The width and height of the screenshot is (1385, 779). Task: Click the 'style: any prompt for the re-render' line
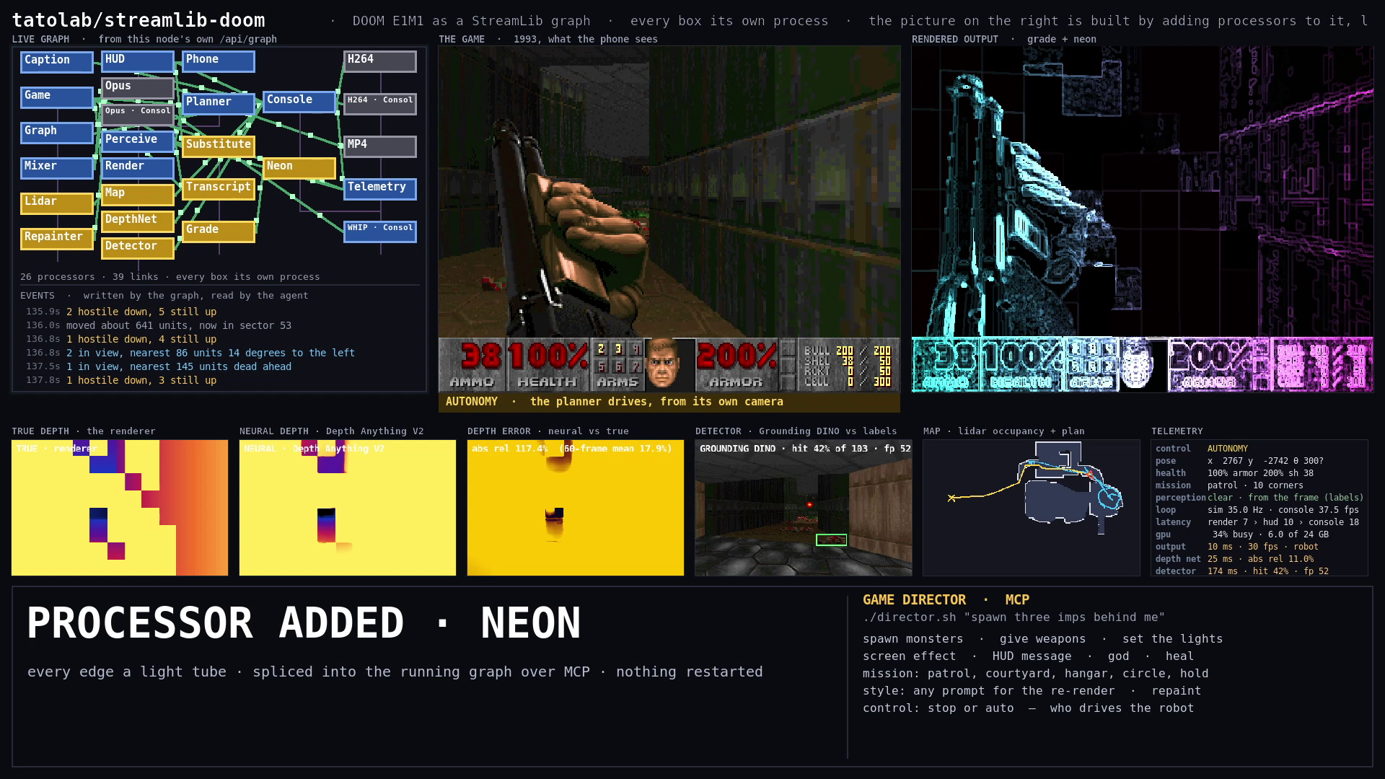pos(1032,691)
